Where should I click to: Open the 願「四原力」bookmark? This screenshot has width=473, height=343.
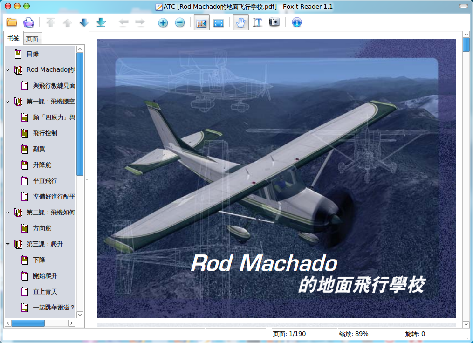[54, 117]
